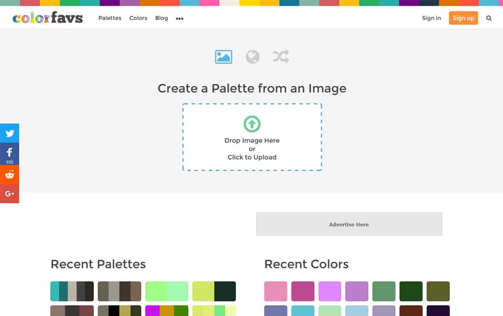The height and width of the screenshot is (316, 503).
Task: Select the shuffle random palette icon
Action: pos(280,56)
